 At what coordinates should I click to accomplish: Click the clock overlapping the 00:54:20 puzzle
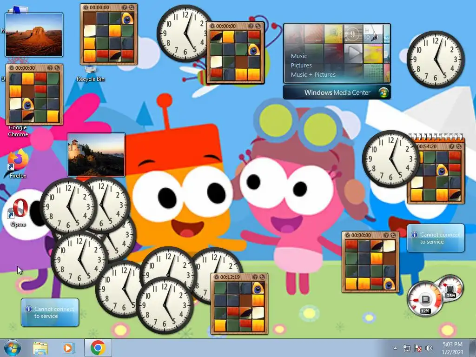coord(391,159)
